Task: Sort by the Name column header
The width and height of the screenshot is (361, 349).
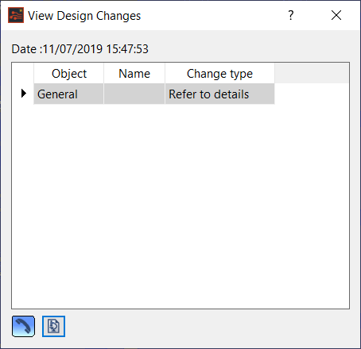Action: (x=134, y=74)
